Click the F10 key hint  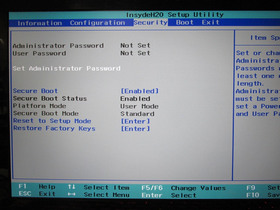[x=253, y=195]
